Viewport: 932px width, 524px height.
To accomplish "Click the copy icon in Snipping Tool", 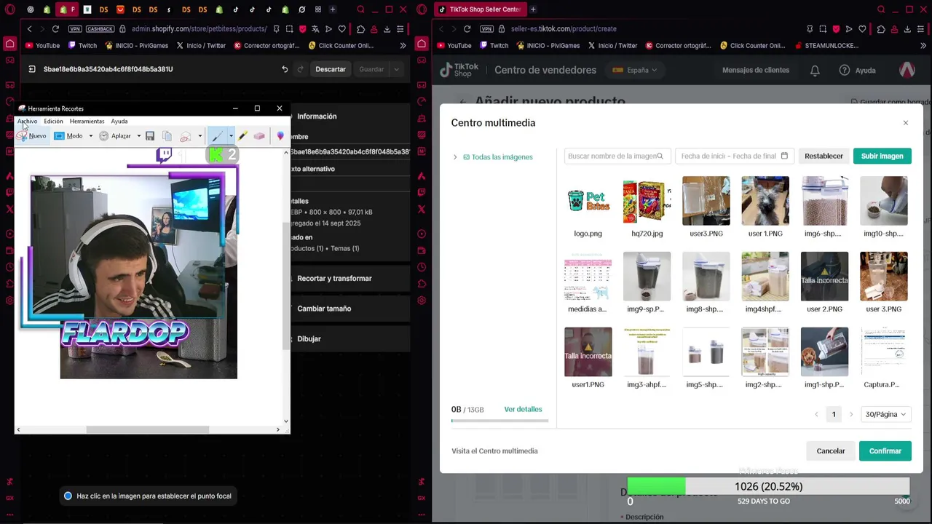I will tap(167, 136).
